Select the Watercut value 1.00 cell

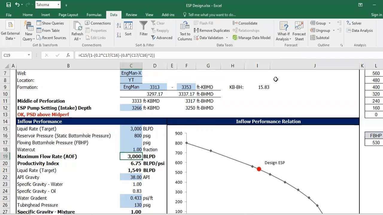(x=131, y=150)
